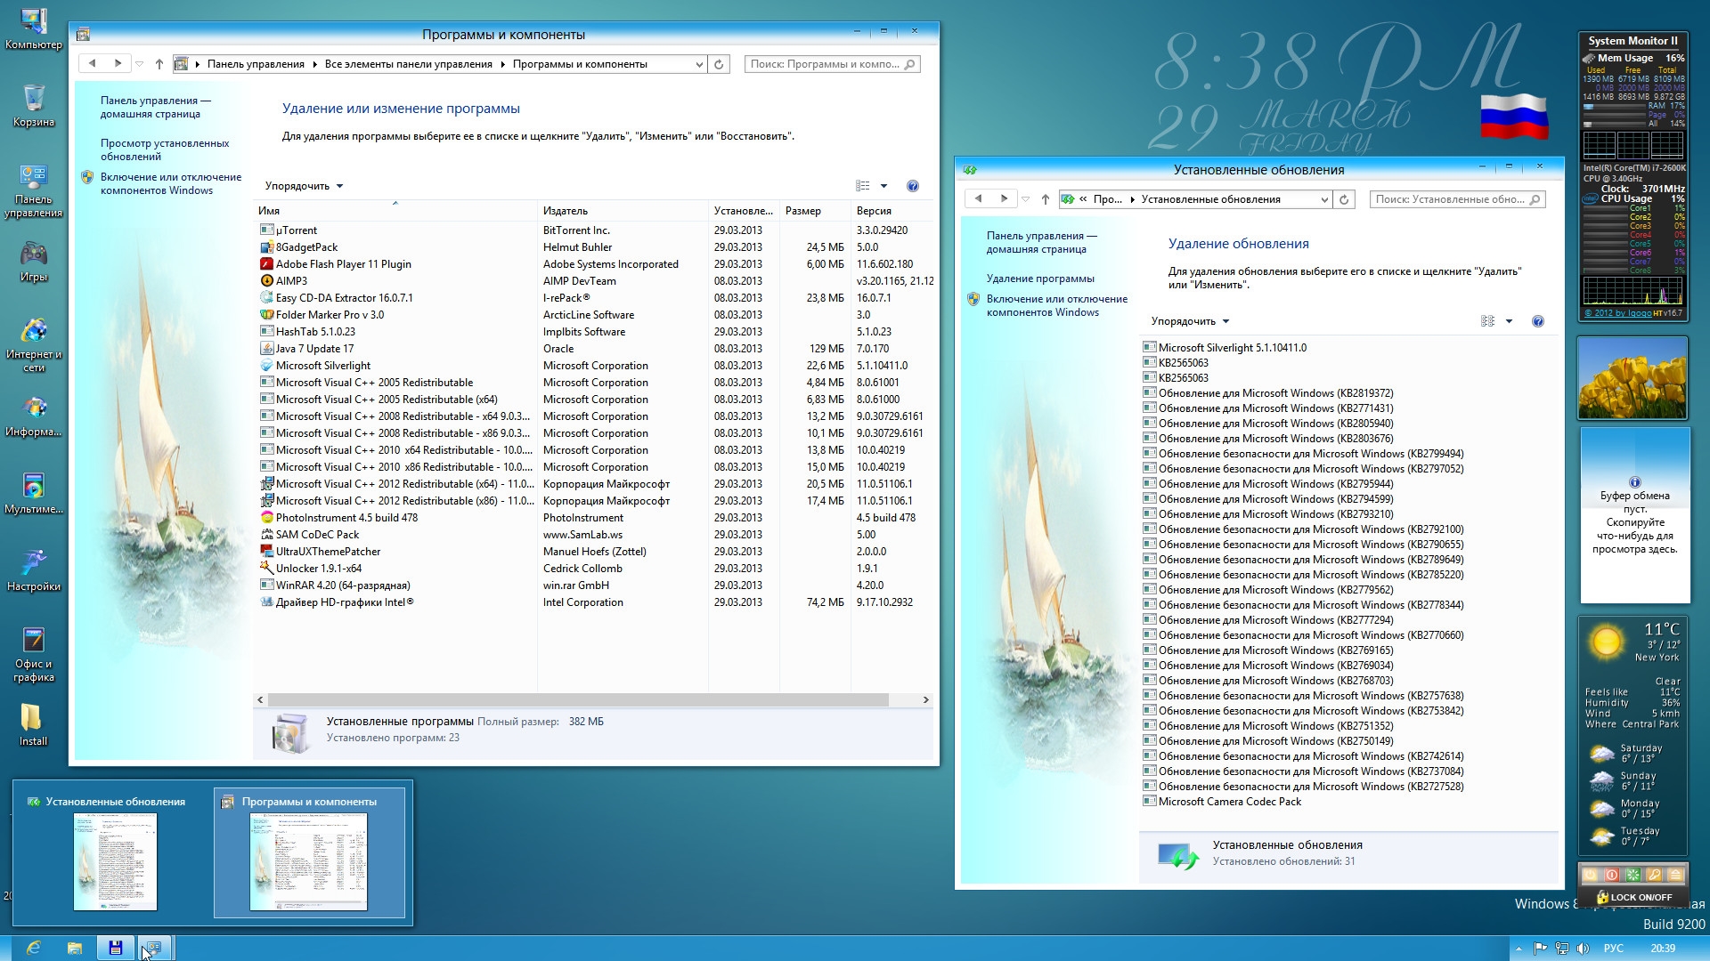The image size is (1710, 961).
Task: Click the search field Поиск: Программы и компоненты
Action: [x=832, y=64]
